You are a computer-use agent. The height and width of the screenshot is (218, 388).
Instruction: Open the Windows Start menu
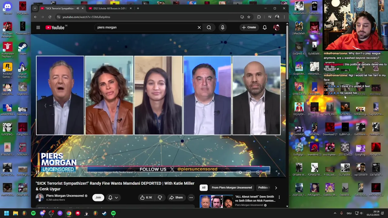6,213
